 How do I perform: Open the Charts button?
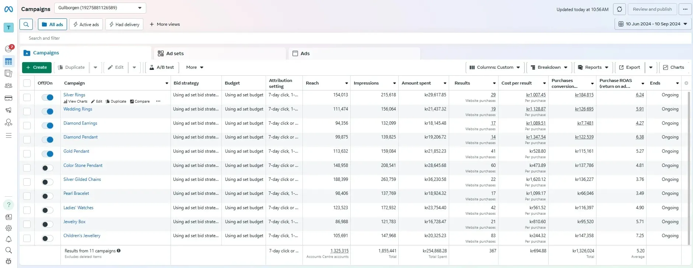pos(673,67)
